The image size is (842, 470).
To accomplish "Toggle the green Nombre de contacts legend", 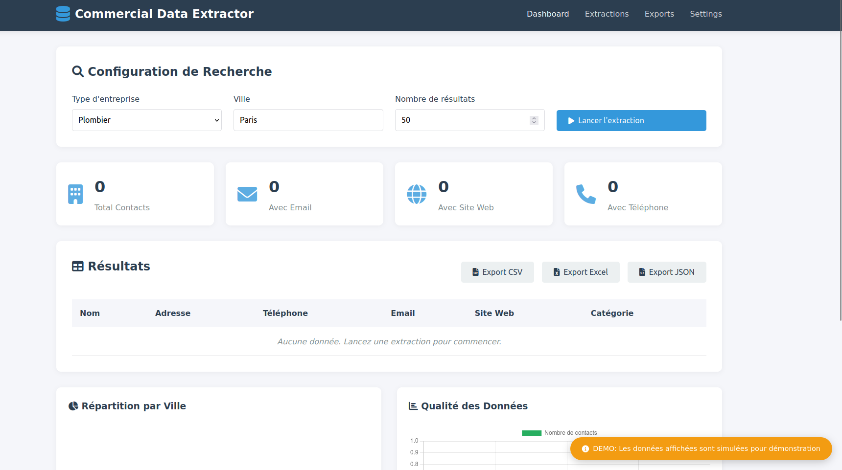I will click(559, 433).
